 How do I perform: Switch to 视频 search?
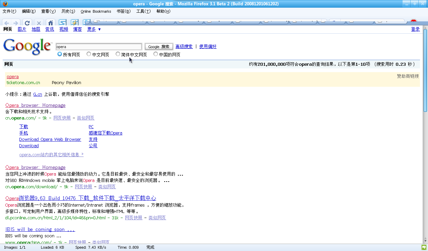pyautogui.click(x=64, y=29)
